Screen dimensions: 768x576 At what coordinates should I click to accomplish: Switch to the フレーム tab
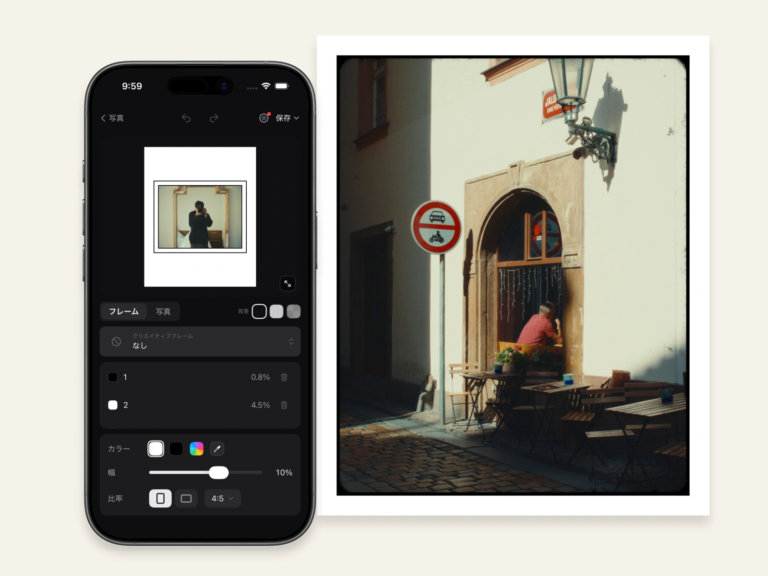tap(124, 312)
